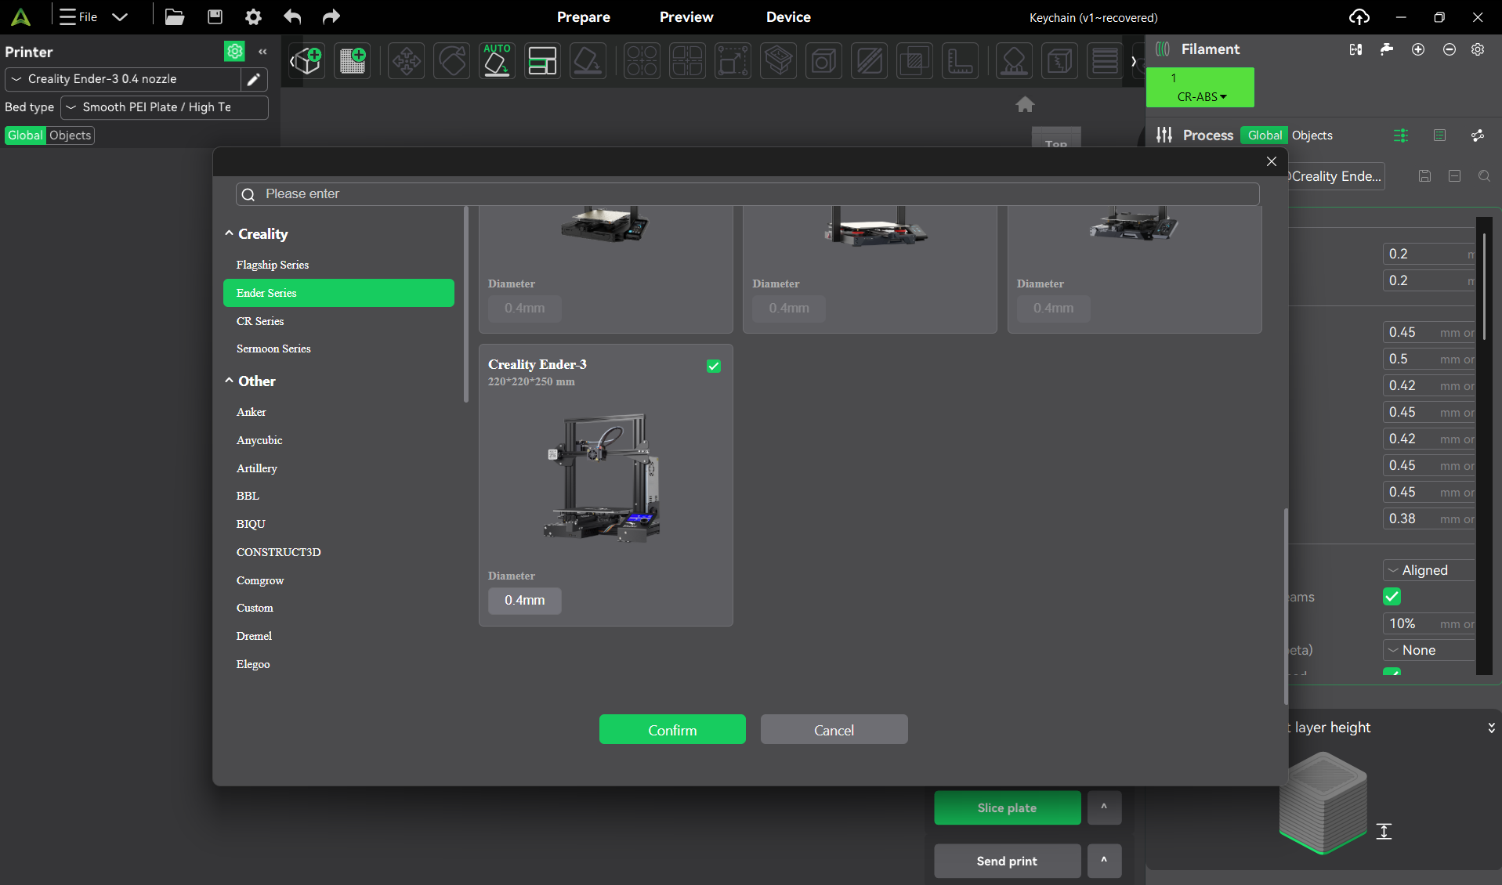This screenshot has height=885, width=1502.
Task: Click the Add object cube icon
Action: tap(306, 60)
